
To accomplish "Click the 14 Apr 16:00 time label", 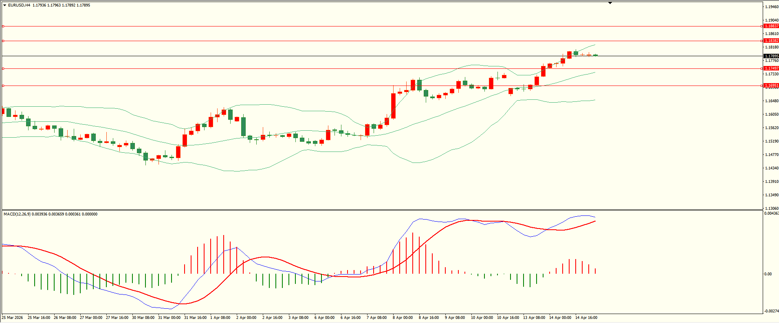I will [586, 318].
